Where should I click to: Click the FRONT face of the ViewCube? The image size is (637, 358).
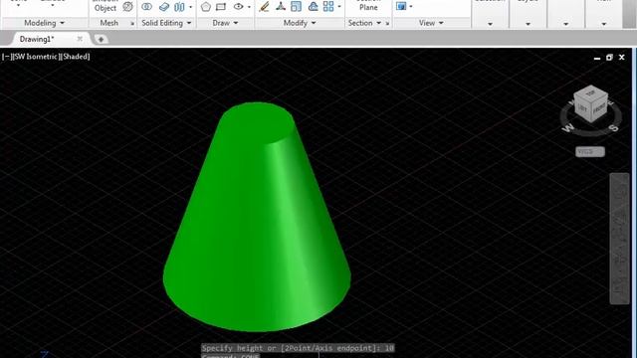coord(599,108)
